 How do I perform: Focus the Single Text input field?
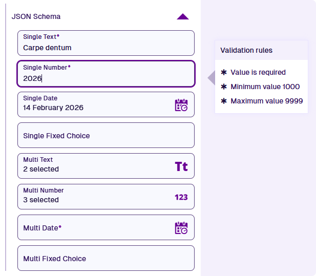pyautogui.click(x=106, y=43)
